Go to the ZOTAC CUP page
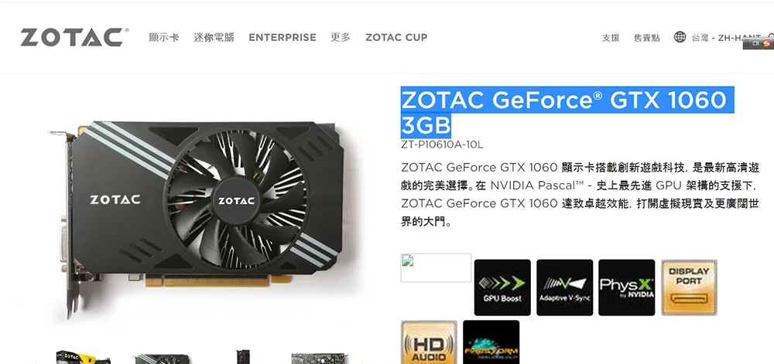774x364 pixels. [396, 37]
